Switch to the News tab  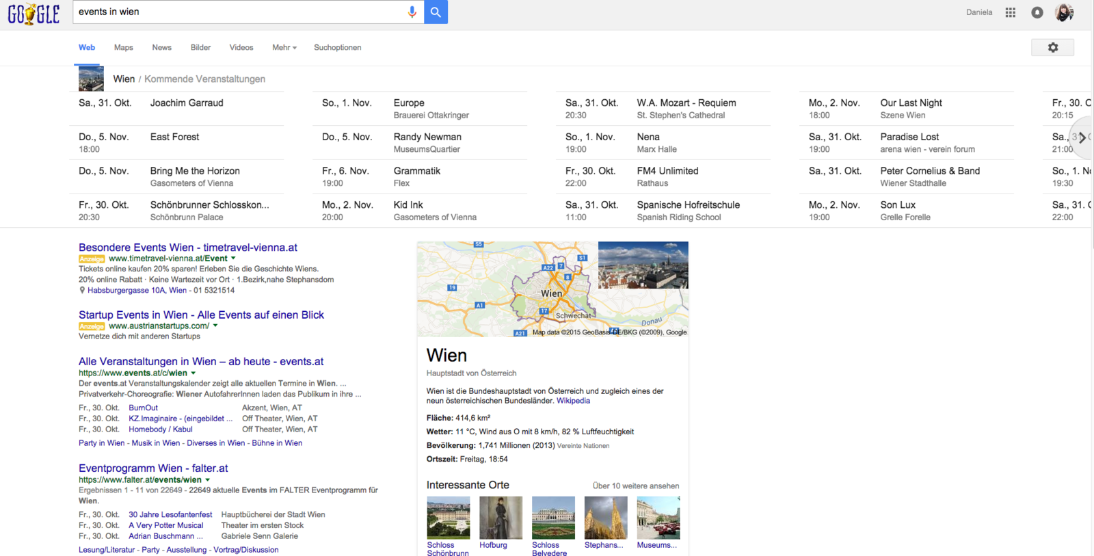tap(162, 47)
